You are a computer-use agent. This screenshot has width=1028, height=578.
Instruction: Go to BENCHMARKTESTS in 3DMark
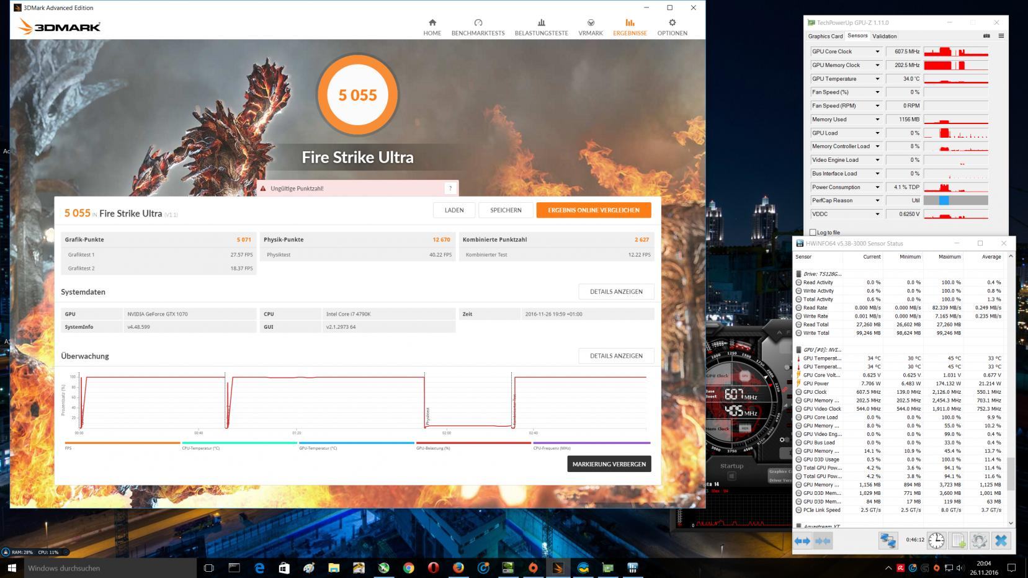(478, 27)
